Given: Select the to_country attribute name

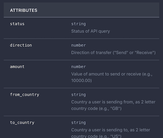Looking at the screenshot, I should pyautogui.click(x=22, y=123).
